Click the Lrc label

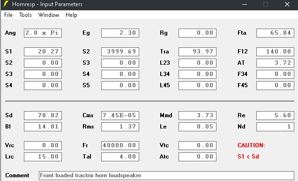pos(9,157)
